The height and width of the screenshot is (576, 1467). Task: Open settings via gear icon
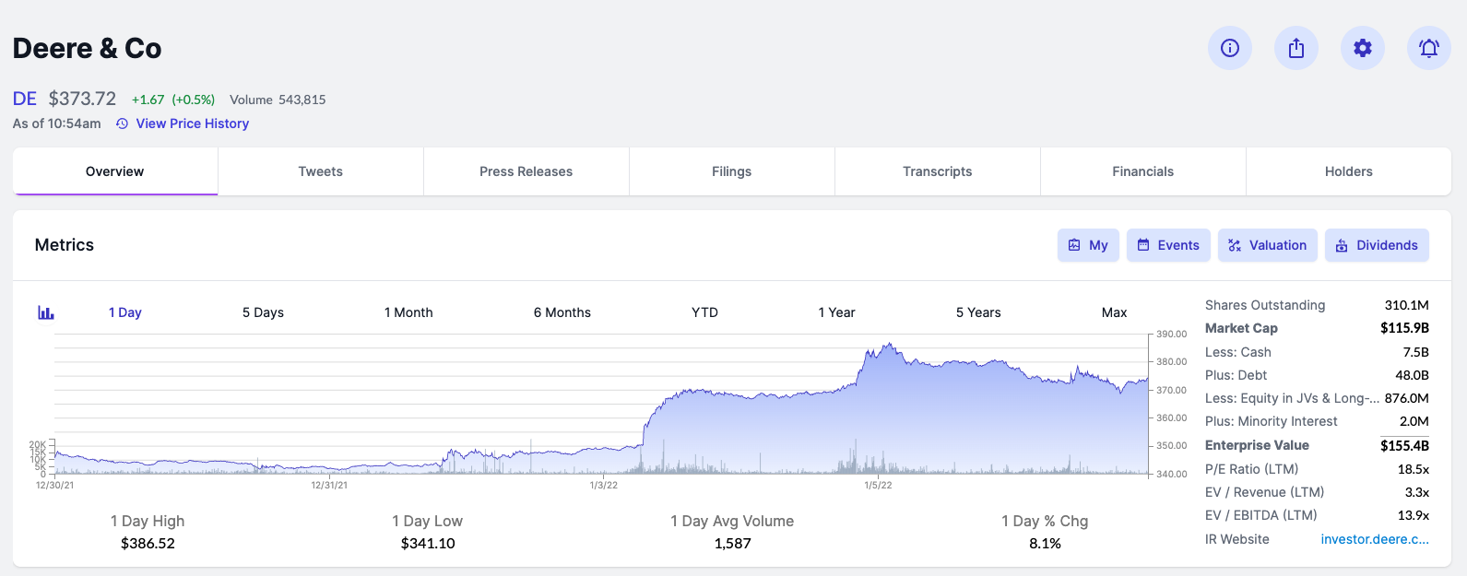(x=1363, y=48)
